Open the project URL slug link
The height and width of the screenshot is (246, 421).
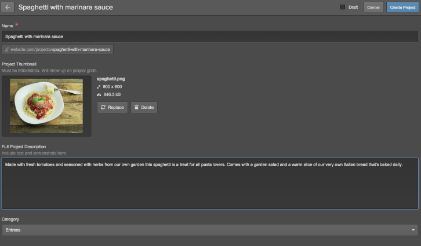pyautogui.click(x=57, y=49)
